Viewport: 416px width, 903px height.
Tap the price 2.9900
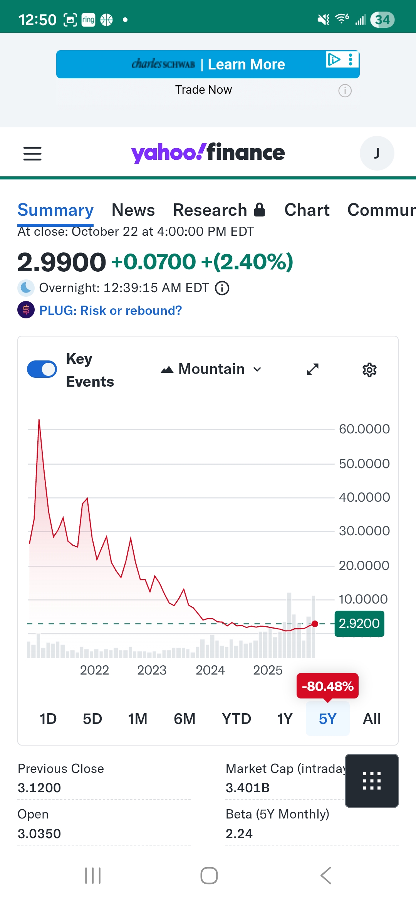(x=62, y=262)
